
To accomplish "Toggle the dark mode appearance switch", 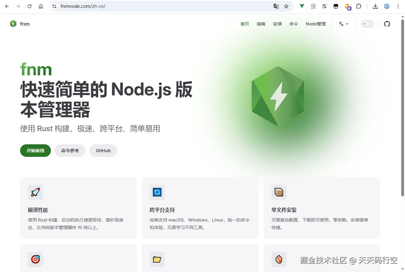I will pos(367,24).
